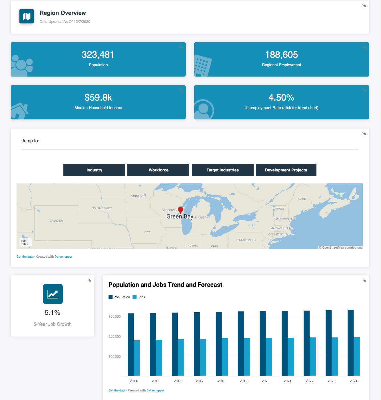
Task: Jump to the Industry section
Action: (x=94, y=170)
